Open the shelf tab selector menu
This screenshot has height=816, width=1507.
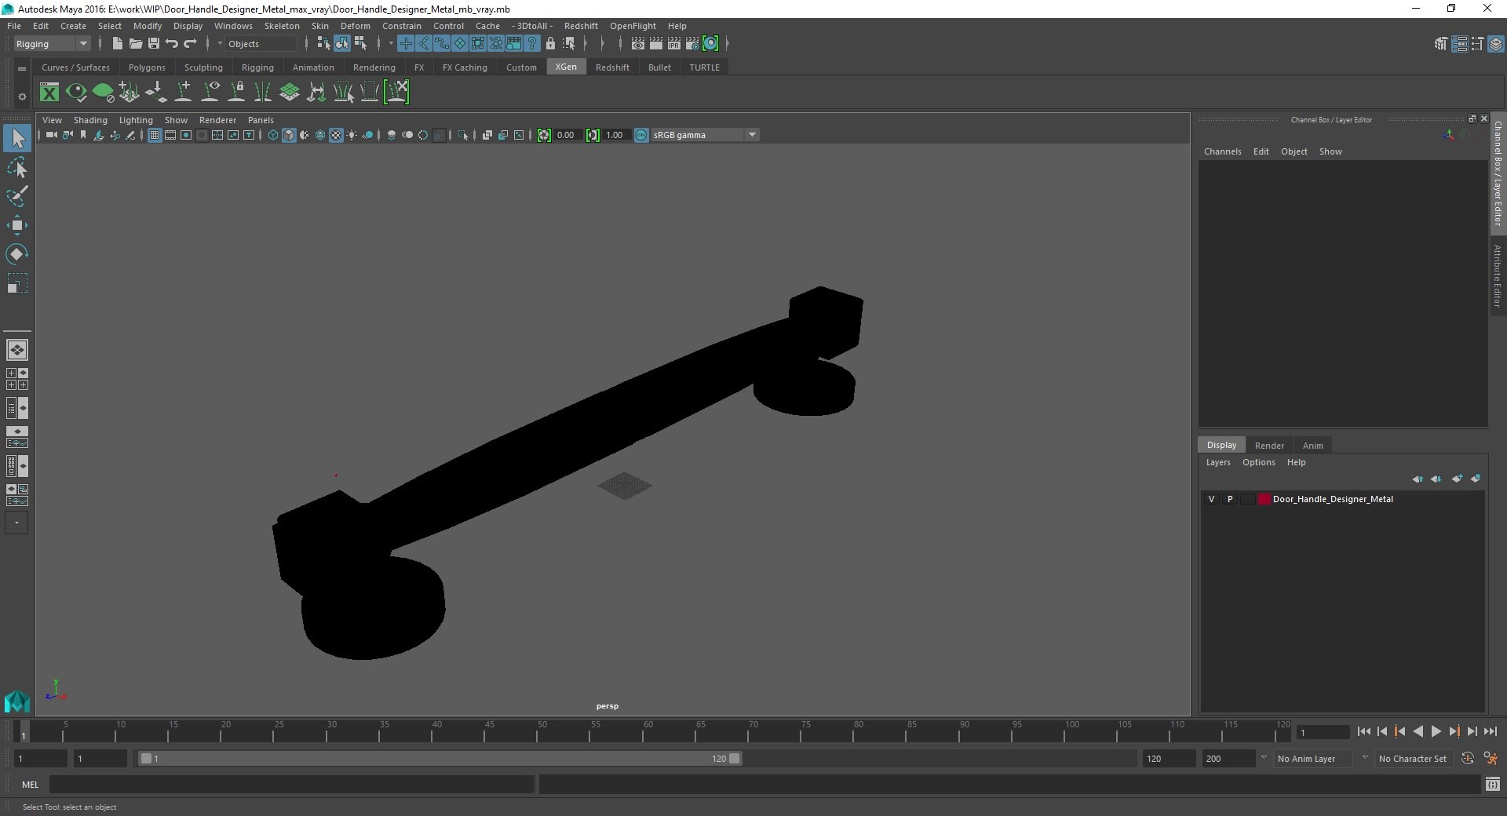coord(22,68)
